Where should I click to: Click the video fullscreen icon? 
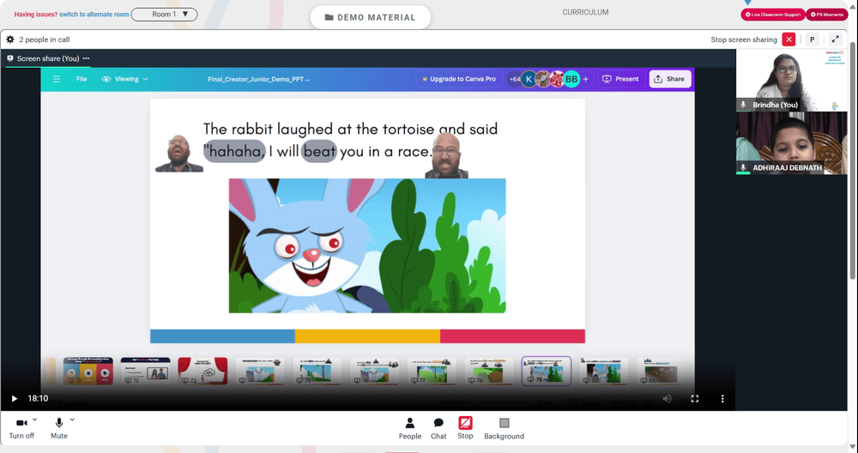[695, 399]
